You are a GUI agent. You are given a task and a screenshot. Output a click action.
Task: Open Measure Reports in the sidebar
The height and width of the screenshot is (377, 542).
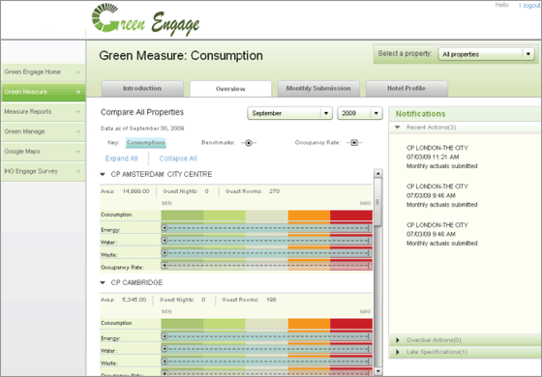44,112
